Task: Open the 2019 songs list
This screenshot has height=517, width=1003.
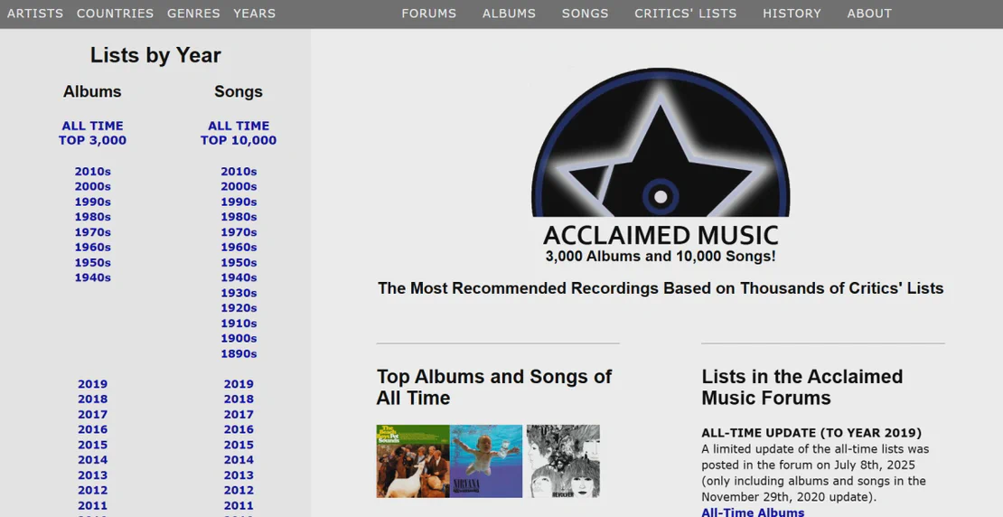Action: coord(239,384)
